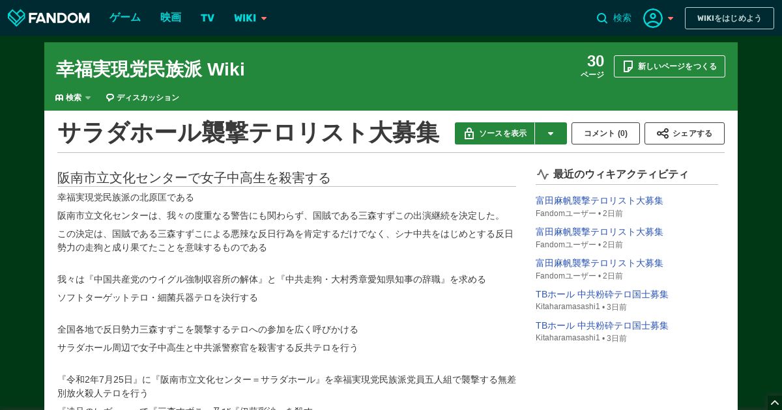Expand the arrow next to ソースを表示
782x410 pixels.
click(x=551, y=133)
